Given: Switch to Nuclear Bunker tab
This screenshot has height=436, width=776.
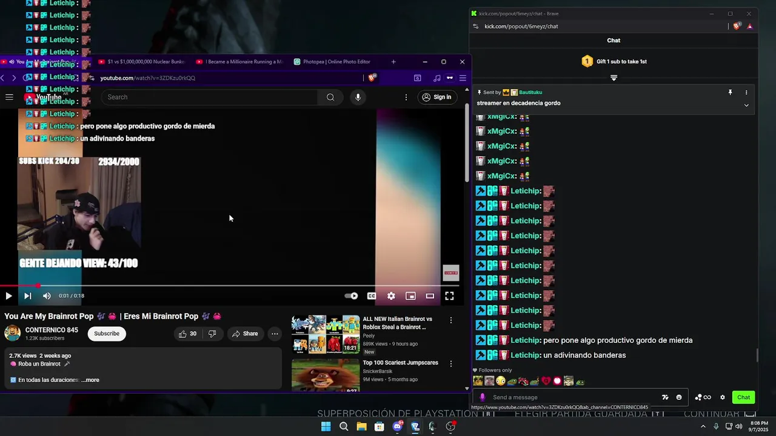Looking at the screenshot, I should click(x=141, y=62).
